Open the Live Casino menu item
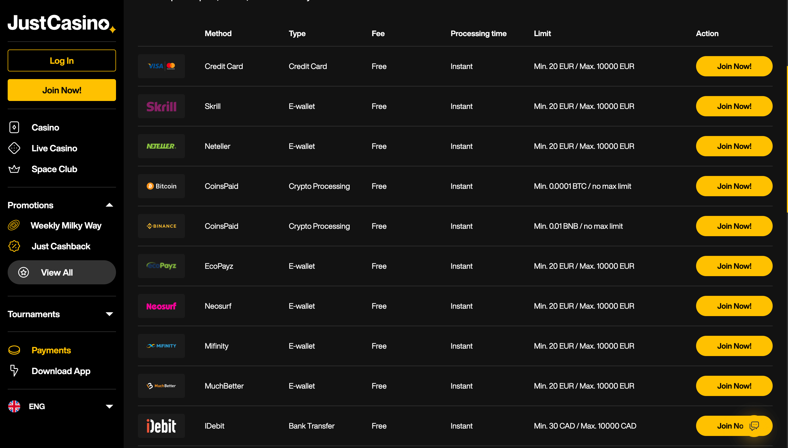Viewport: 788px width, 448px height. [54, 148]
